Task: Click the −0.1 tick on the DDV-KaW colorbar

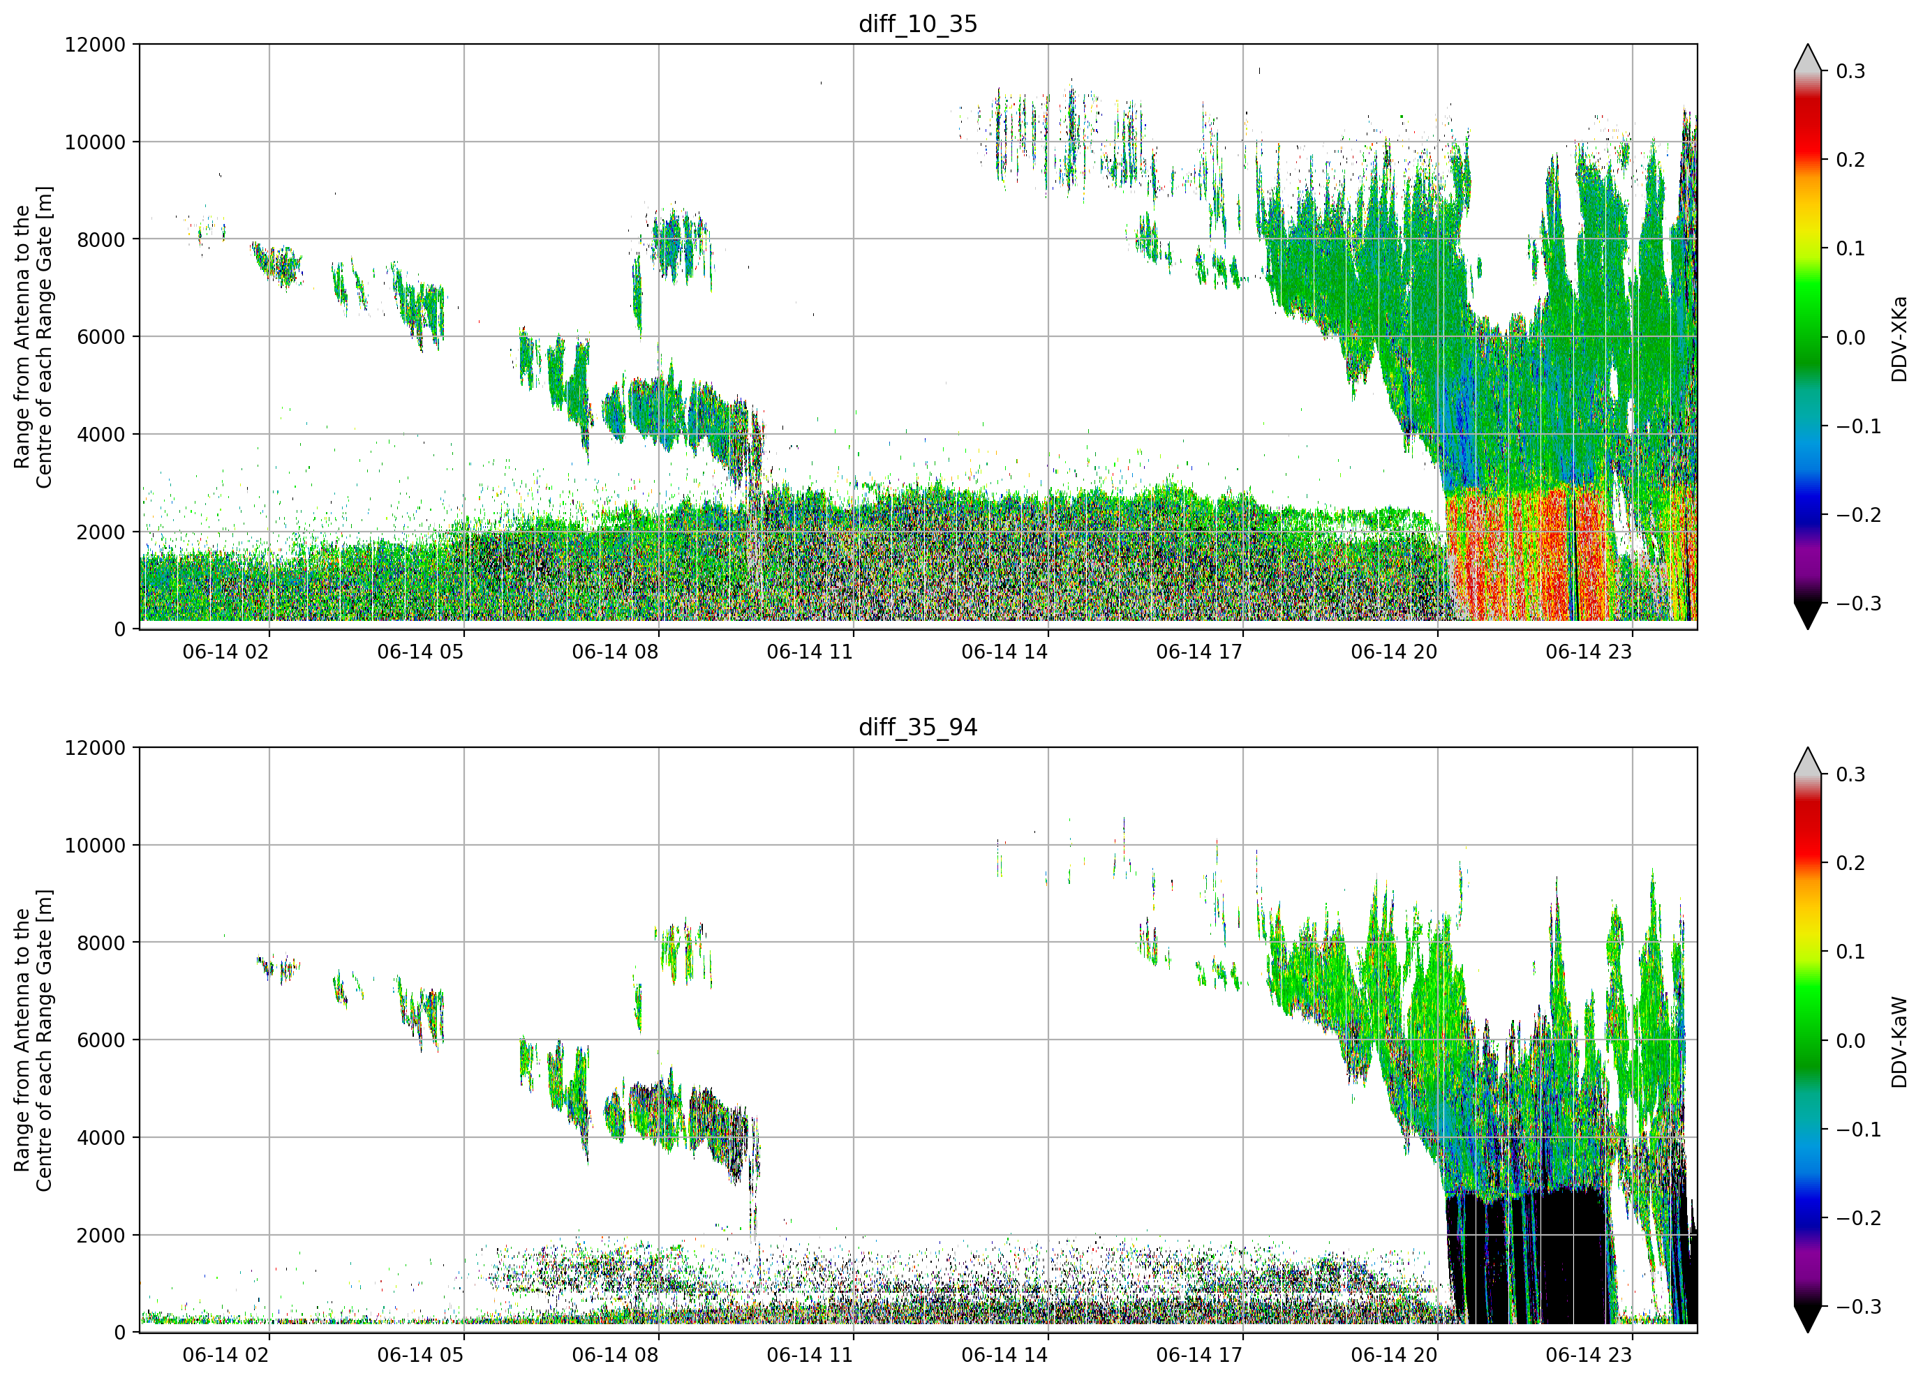Action: pos(1859,1130)
